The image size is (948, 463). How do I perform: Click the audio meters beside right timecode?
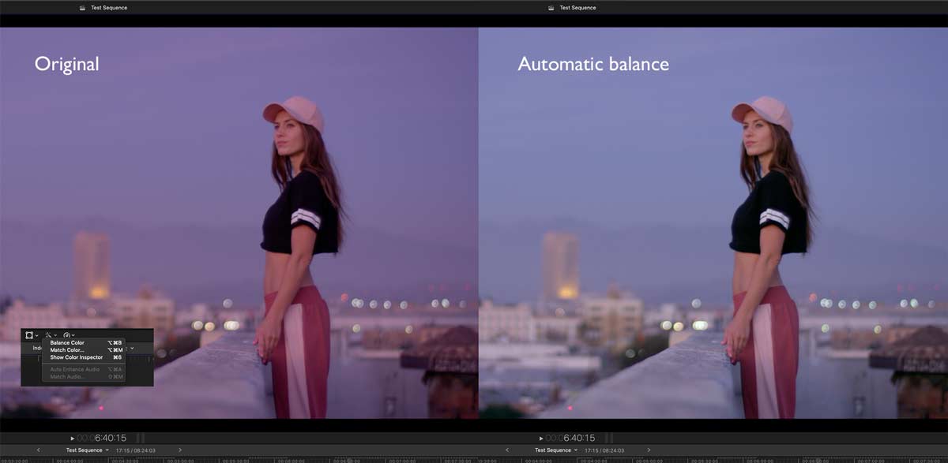[609, 438]
